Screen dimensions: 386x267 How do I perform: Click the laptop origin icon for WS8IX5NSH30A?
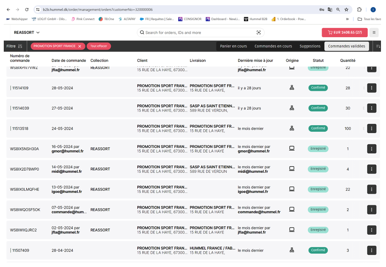point(292,149)
